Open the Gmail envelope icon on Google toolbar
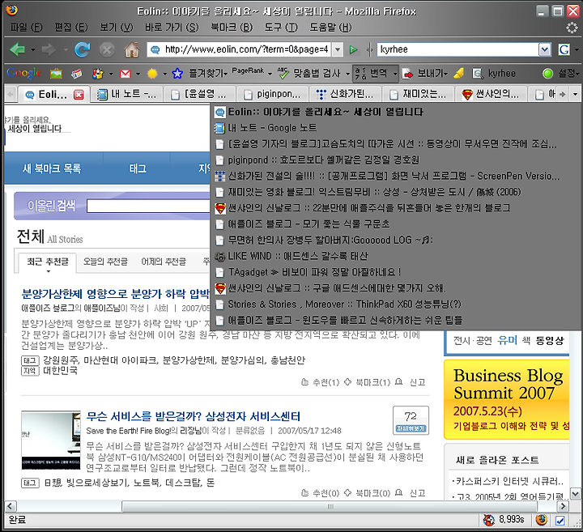Screen dimensions: 583x532 tap(126, 74)
